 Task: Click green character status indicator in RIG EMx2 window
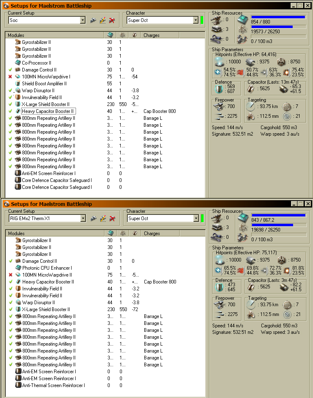point(202,218)
